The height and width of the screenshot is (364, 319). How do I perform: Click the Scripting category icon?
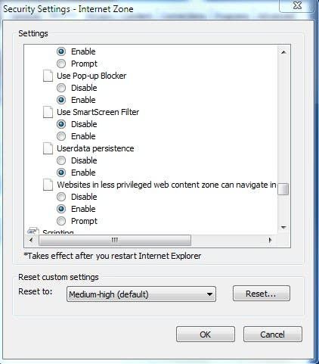[x=33, y=231]
